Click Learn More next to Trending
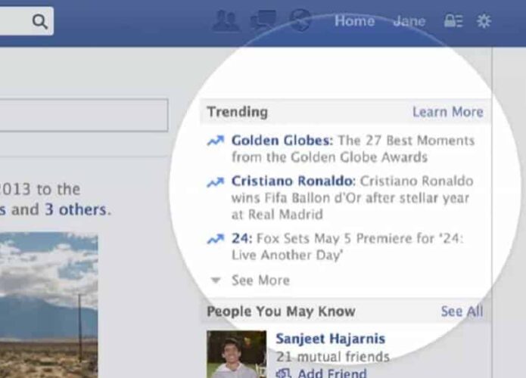 [448, 112]
